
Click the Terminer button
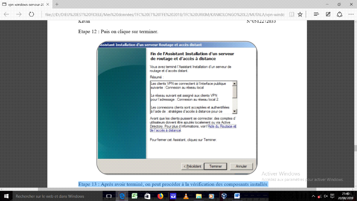point(216,166)
